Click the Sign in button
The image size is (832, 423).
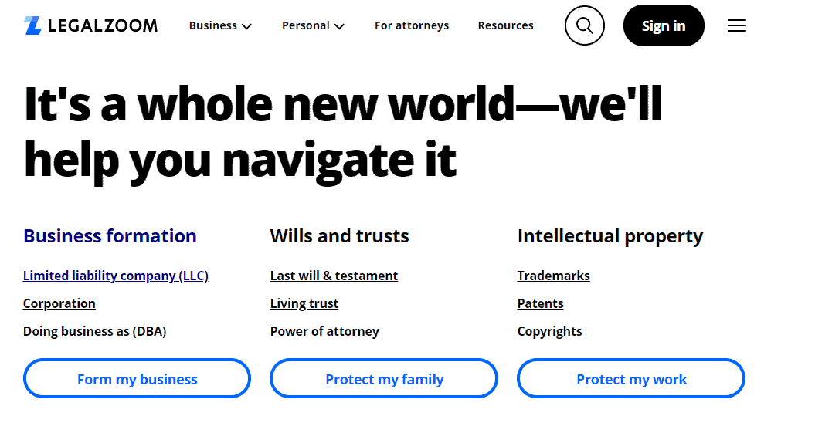coord(664,25)
